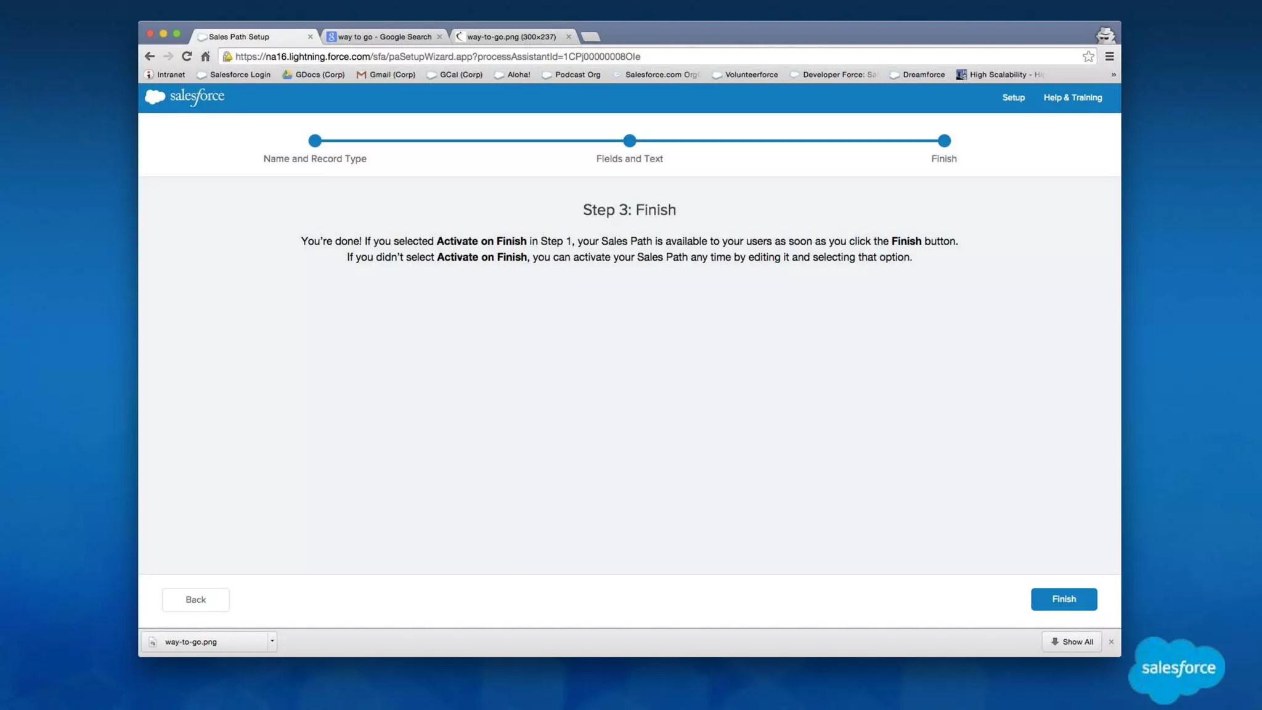Open the way-to-go.png download dropdown arrow
The height and width of the screenshot is (710, 1262).
272,641
